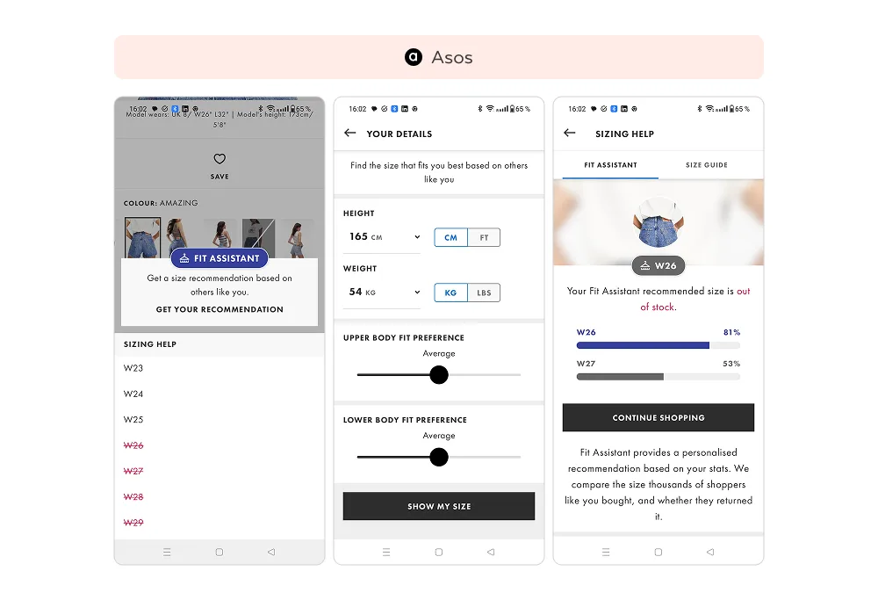Tap the W27 53% progress bar
The height and width of the screenshot is (600, 878).
coord(658,377)
